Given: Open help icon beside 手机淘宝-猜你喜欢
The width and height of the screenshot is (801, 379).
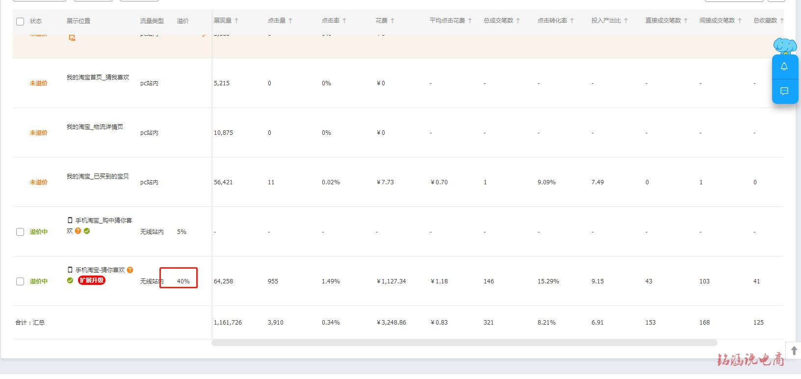Looking at the screenshot, I should pos(130,270).
